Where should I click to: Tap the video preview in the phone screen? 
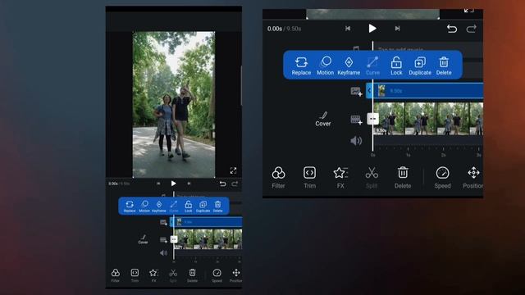(x=173, y=104)
